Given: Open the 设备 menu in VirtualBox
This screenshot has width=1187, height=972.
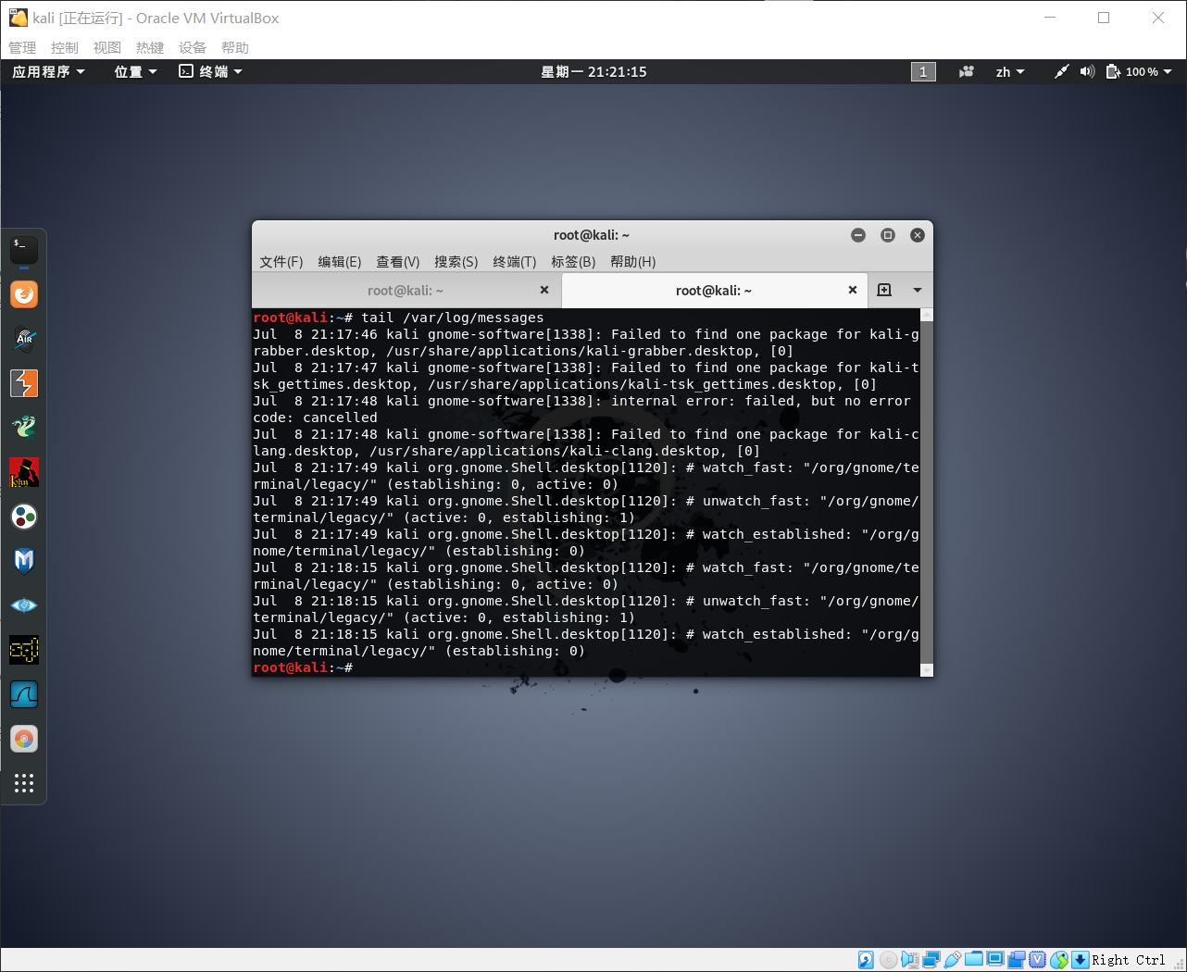Looking at the screenshot, I should [x=192, y=47].
